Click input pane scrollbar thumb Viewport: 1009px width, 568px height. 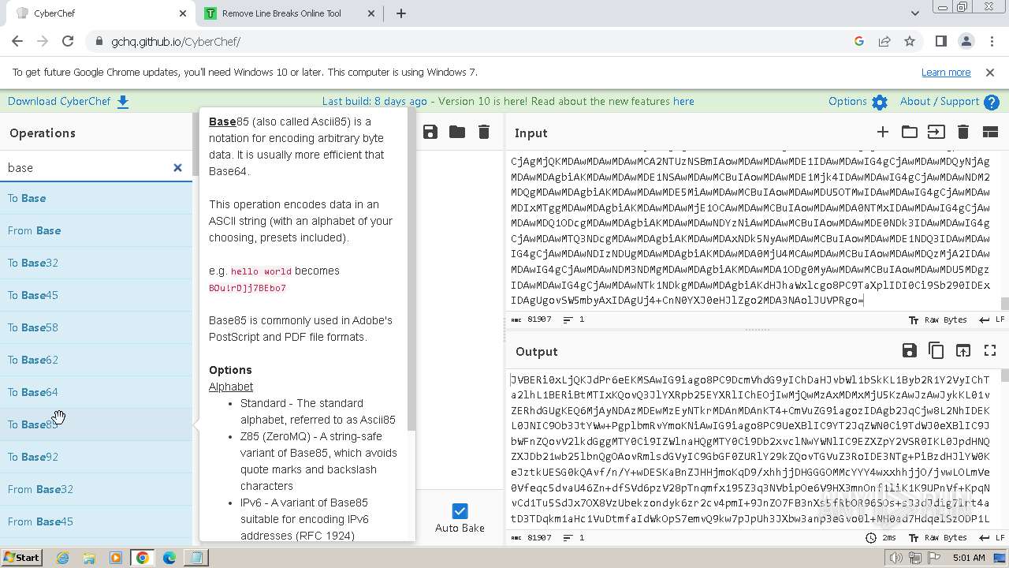(x=1004, y=304)
